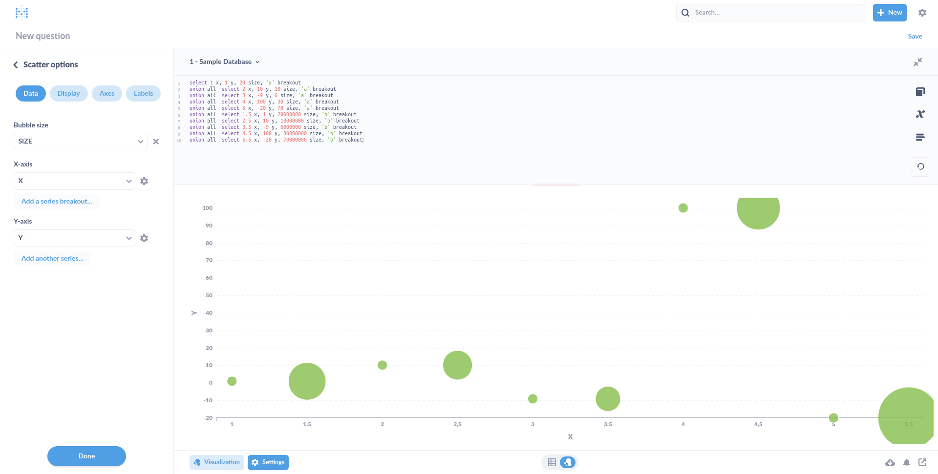
Task: Toggle the visualization bubble view
Action: coord(568,462)
